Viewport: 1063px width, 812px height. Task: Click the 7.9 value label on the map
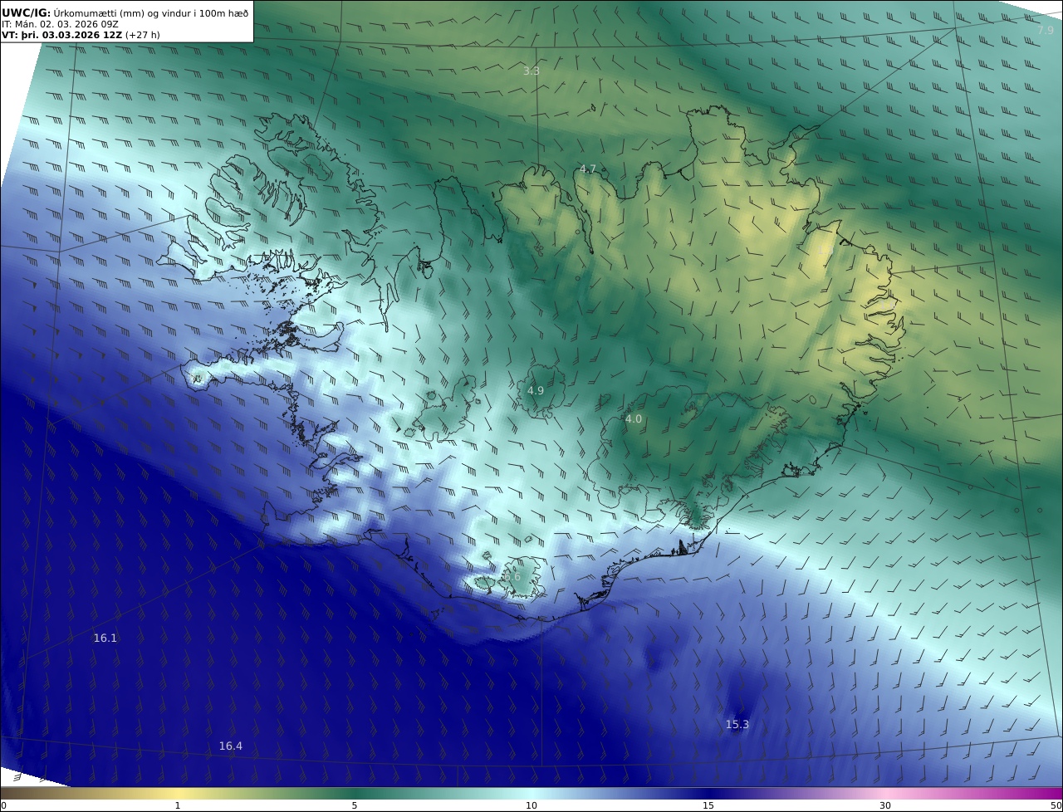pyautogui.click(x=1045, y=31)
